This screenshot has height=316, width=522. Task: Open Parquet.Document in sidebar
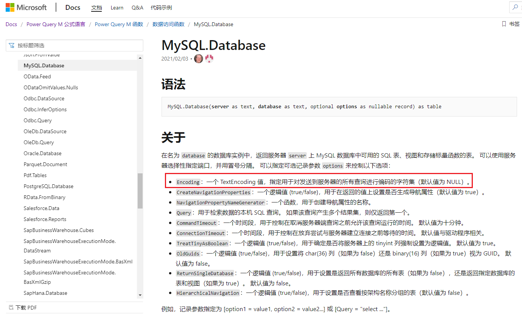45,164
